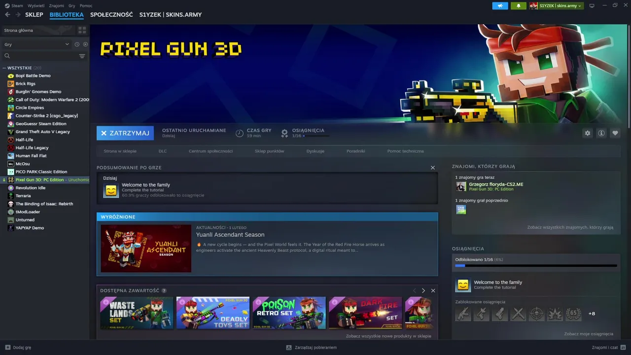This screenshot has width=631, height=355.
Task: Stop the game with ZATRZYMAJ button
Action: [125, 133]
